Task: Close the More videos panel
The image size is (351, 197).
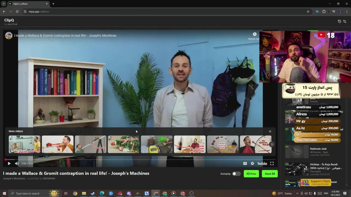Action: 270,131
